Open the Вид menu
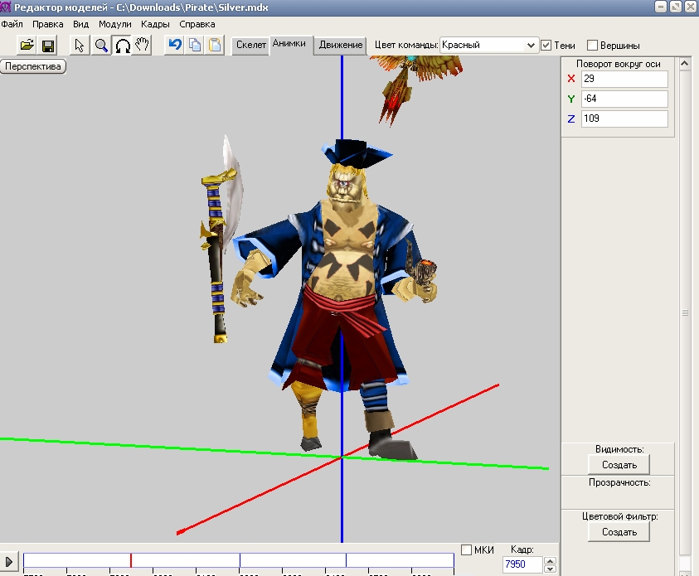The width and height of the screenshot is (699, 576). [80, 24]
